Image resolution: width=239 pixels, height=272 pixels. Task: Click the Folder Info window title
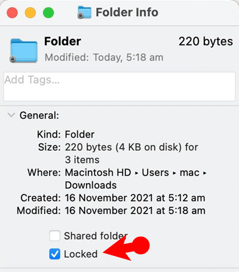click(127, 13)
